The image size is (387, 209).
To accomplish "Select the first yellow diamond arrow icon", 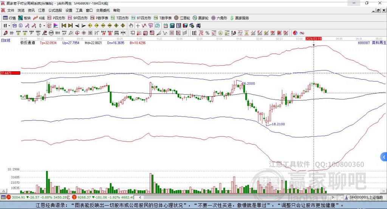I will coord(90,26).
